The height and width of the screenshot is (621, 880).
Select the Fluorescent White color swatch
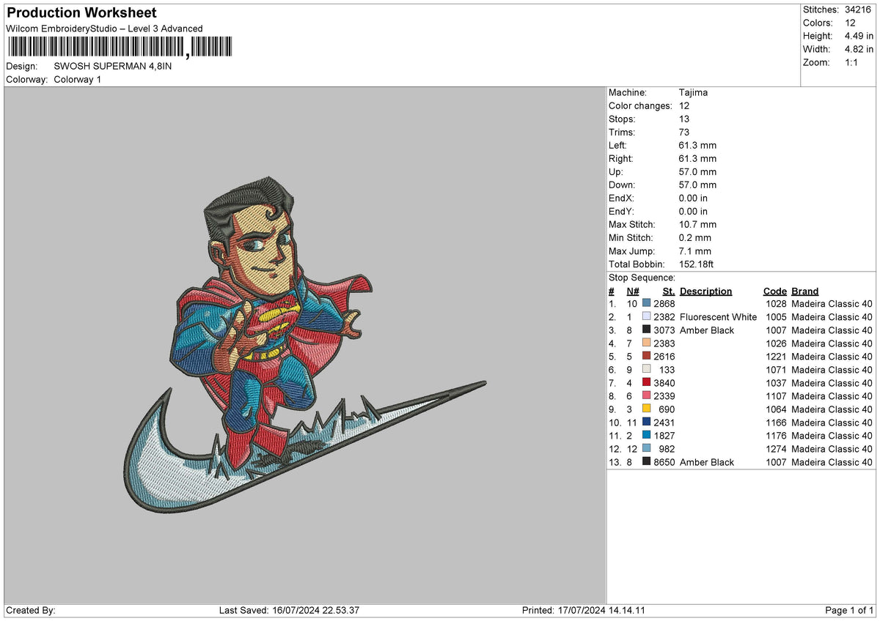(x=646, y=317)
